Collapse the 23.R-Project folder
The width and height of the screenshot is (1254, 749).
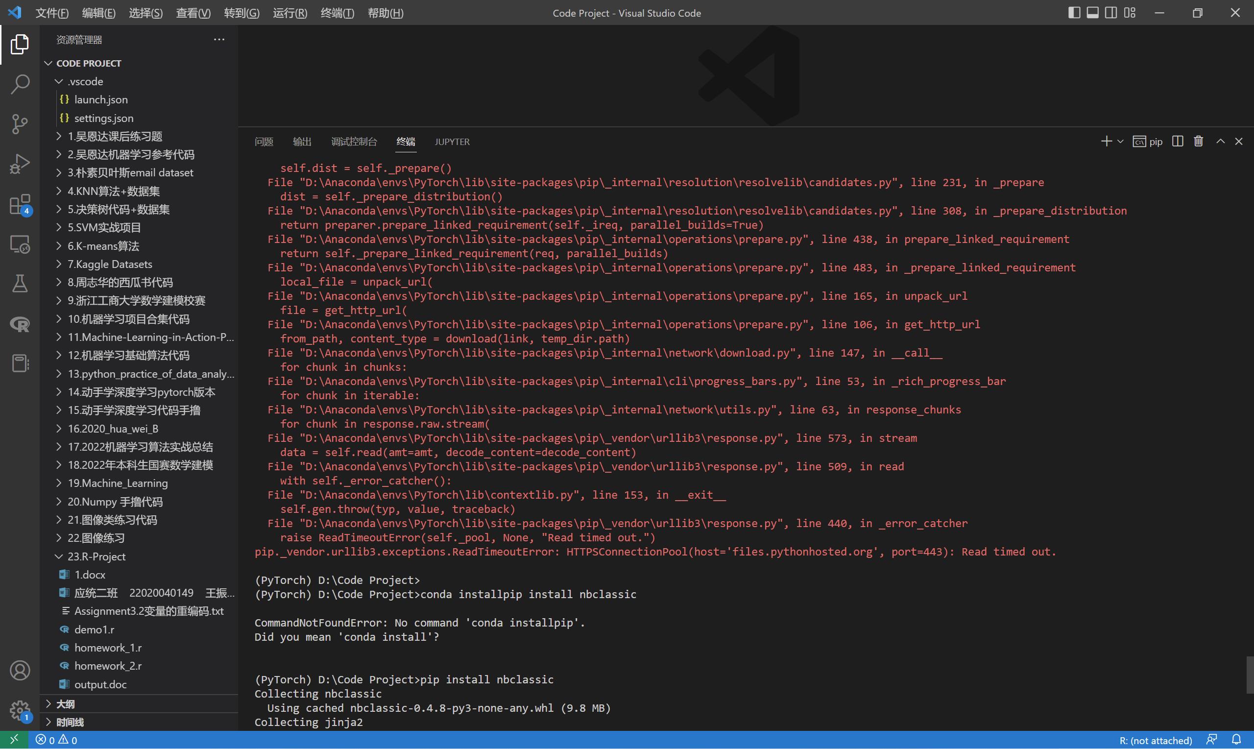(x=139, y=556)
